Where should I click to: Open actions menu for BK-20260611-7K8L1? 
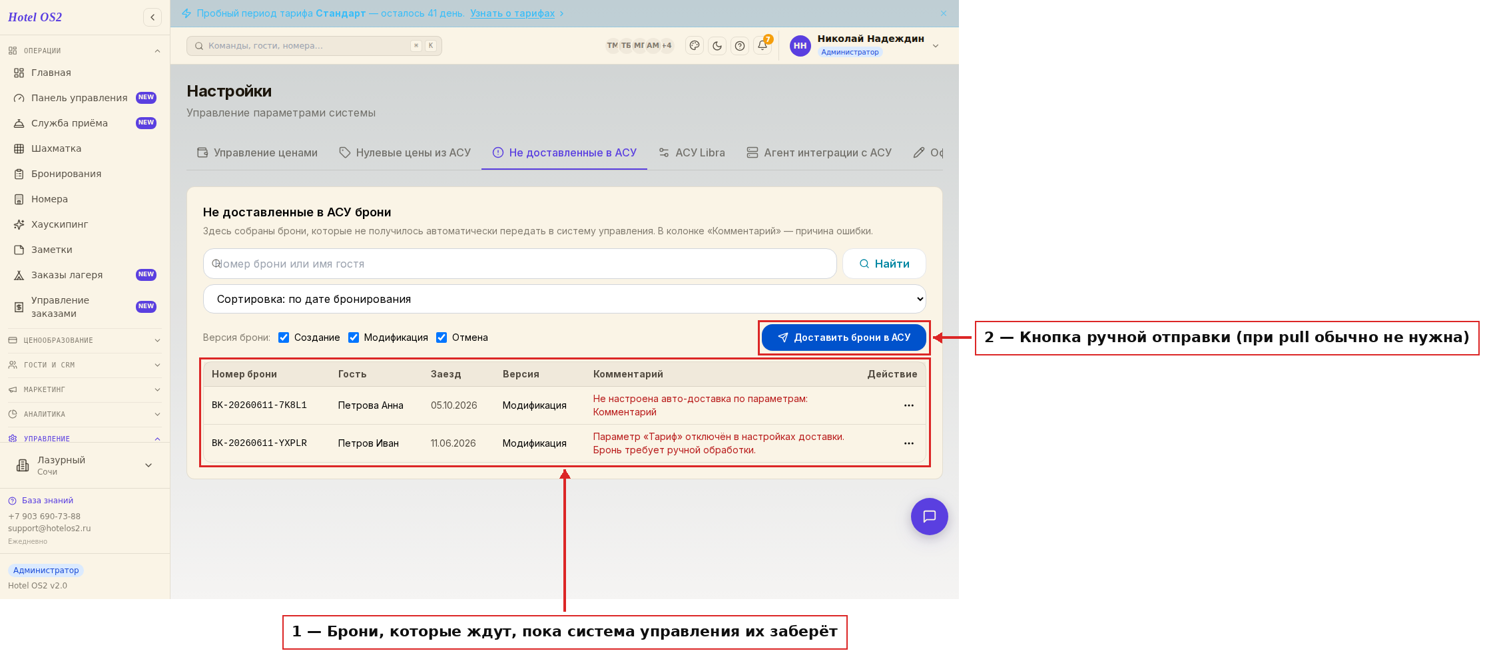[x=909, y=405]
